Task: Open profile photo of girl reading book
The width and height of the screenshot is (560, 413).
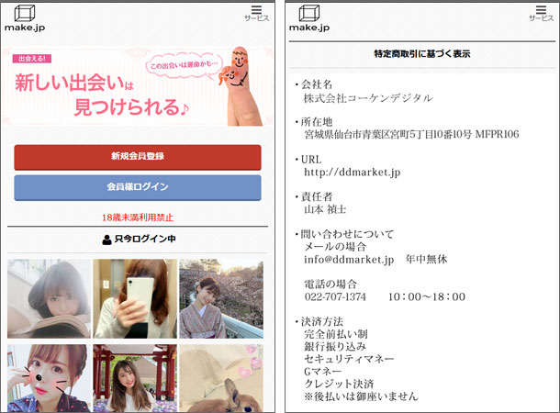Action: click(x=49, y=298)
